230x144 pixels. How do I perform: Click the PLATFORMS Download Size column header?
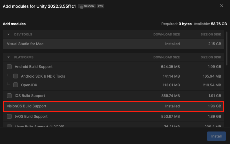(x=167, y=57)
